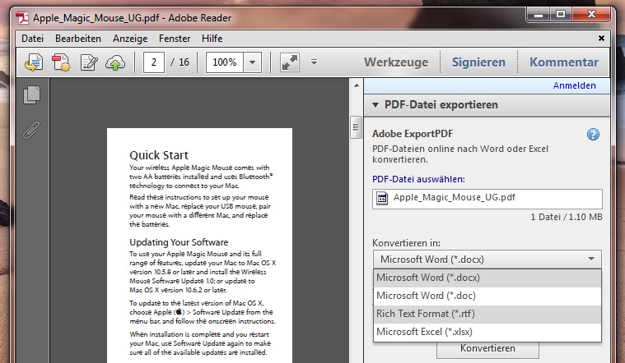Click the Anmelden link
The height and width of the screenshot is (363, 625).
(575, 85)
